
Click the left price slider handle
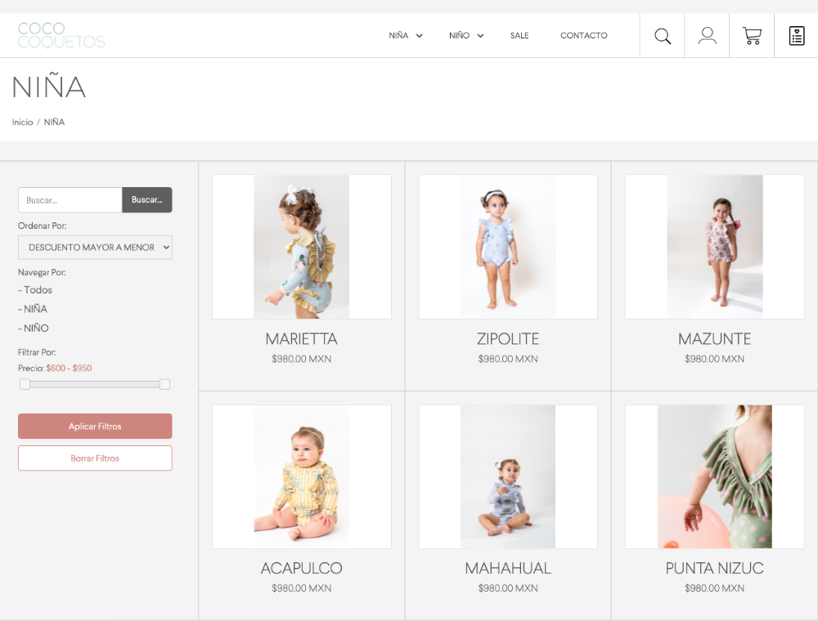(25, 384)
